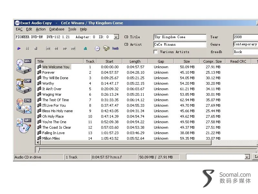258x194 pixels.
Task: Pause the CD playback
Action: tap(27, 48)
